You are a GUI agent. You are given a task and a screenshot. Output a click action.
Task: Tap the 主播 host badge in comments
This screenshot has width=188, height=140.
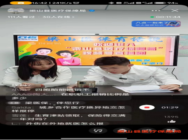pyautogui.click(x=14, y=103)
